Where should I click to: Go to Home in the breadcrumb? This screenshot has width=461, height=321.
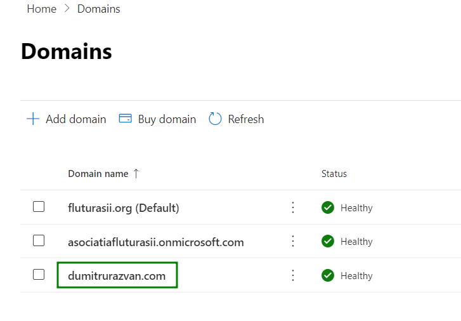click(41, 9)
